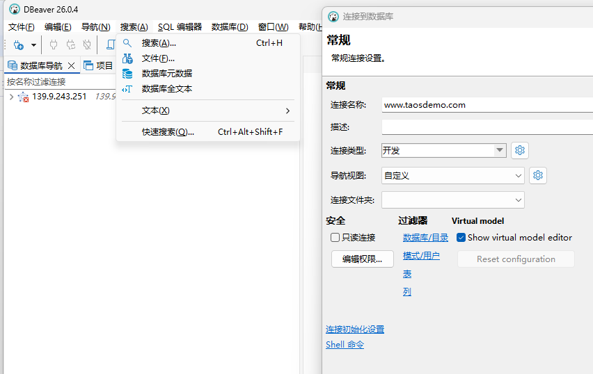Open the 窗口(W) menu

273,27
